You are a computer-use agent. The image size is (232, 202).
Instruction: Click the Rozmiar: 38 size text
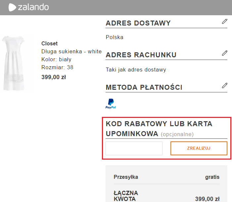(x=57, y=67)
